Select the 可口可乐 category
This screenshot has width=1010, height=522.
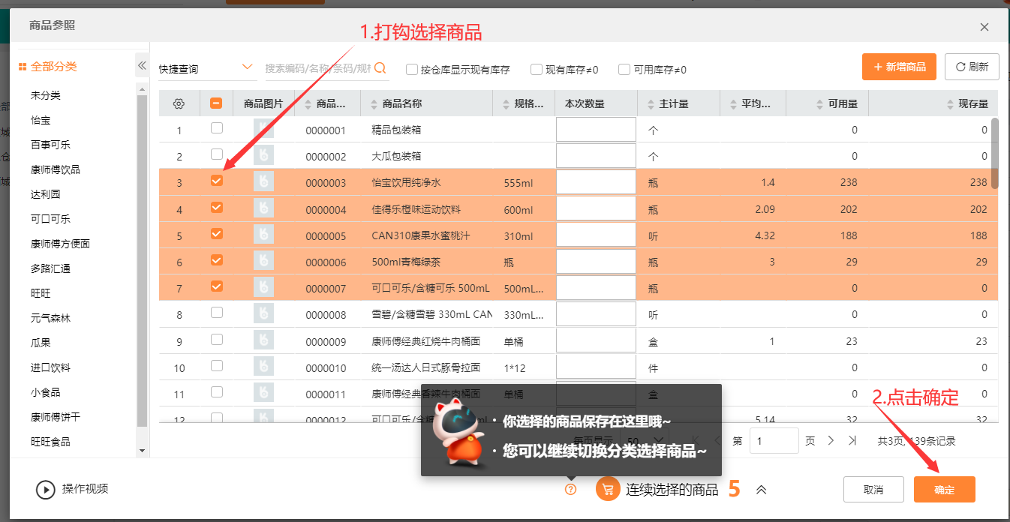pos(50,219)
